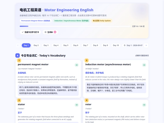Click the translation 转子
The image size is (164, 123).
point(87,113)
